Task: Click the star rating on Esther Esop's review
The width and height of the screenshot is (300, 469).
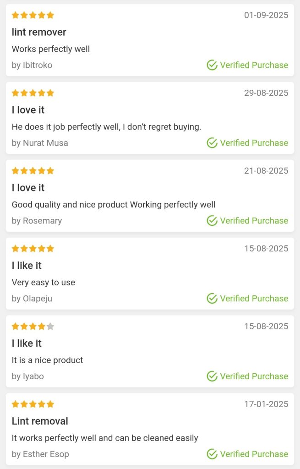Action: pyautogui.click(x=33, y=404)
